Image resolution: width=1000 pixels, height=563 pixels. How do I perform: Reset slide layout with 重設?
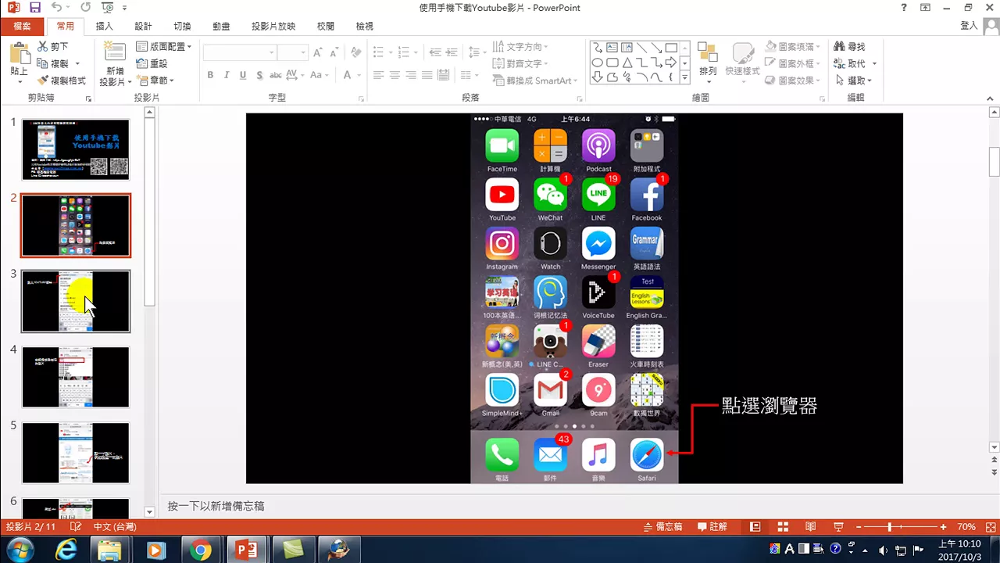pyautogui.click(x=152, y=63)
